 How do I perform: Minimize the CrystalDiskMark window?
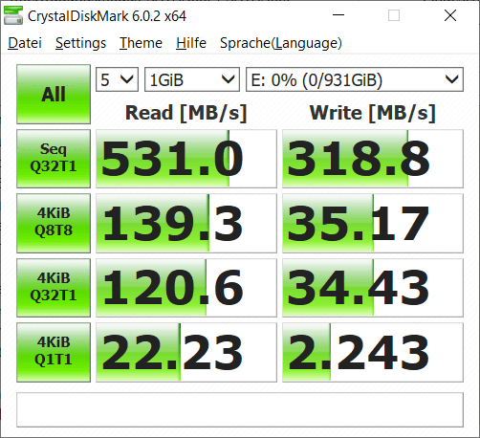pyautogui.click(x=338, y=15)
